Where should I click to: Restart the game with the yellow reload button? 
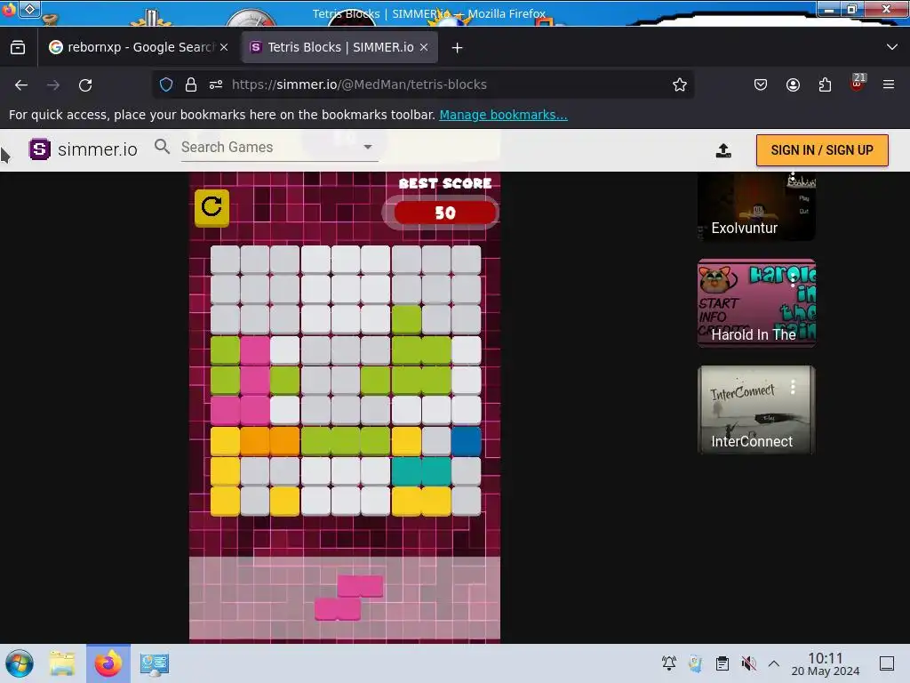pos(212,207)
